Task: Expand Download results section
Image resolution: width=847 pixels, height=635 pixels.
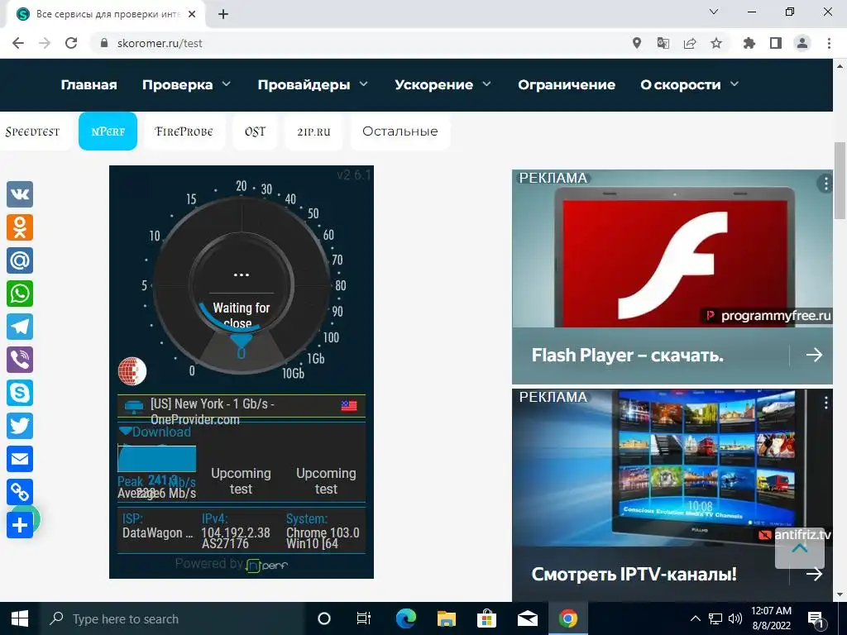Action: point(155,432)
